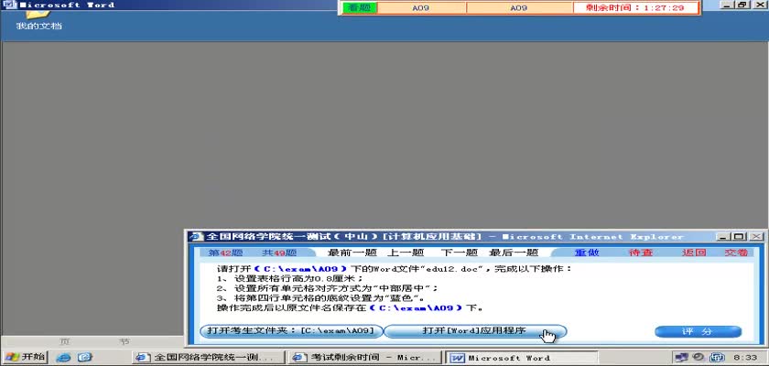Click the IE icon in the exam window title
Image resolution: width=769 pixels, height=366 pixels.
pos(197,237)
